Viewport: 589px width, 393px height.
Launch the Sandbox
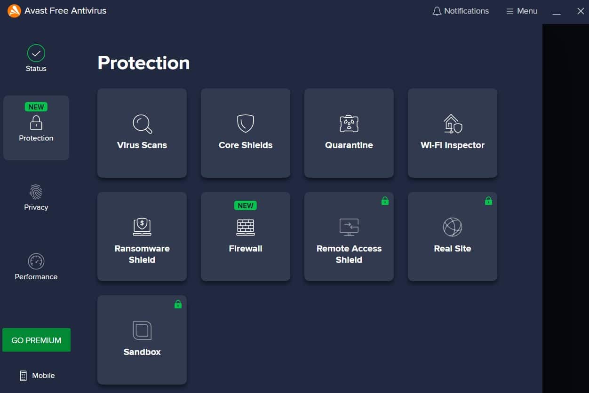click(x=142, y=340)
